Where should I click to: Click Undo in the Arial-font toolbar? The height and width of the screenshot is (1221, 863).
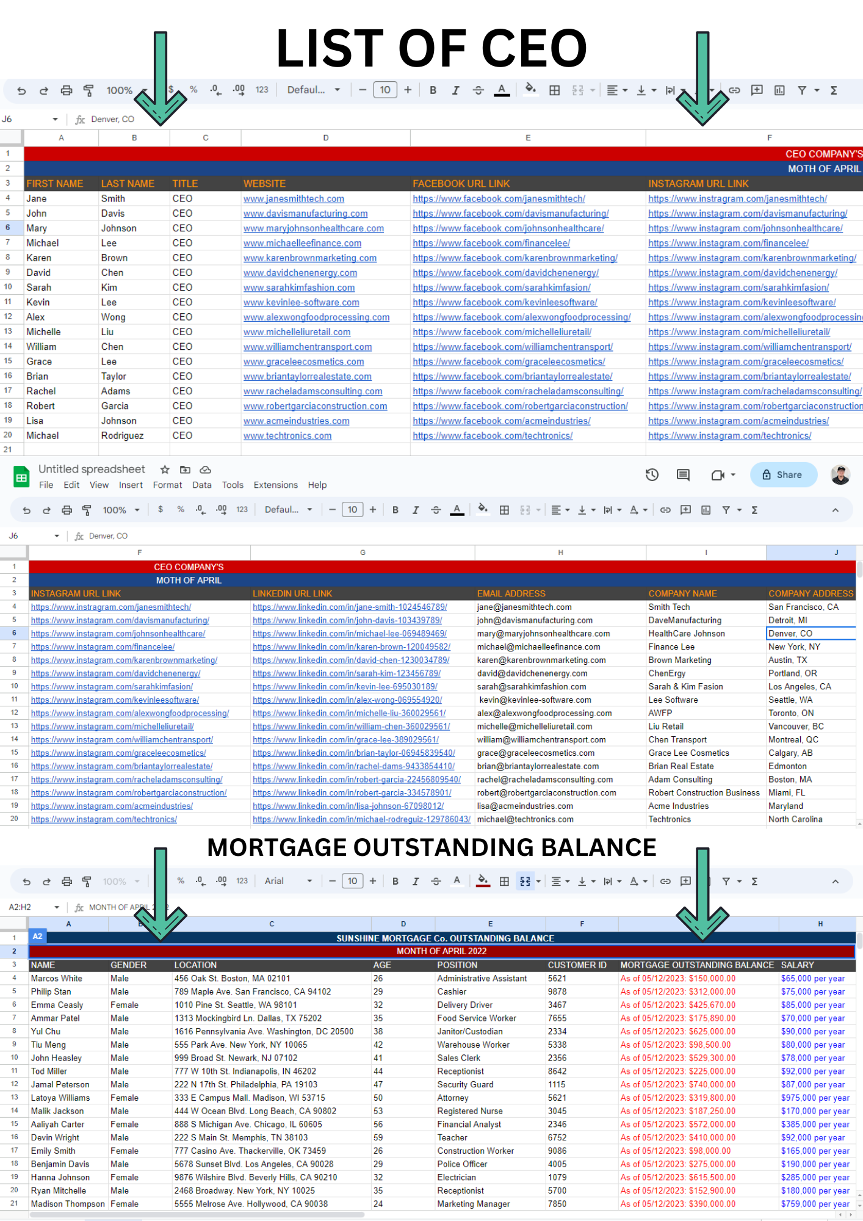pos(26,881)
